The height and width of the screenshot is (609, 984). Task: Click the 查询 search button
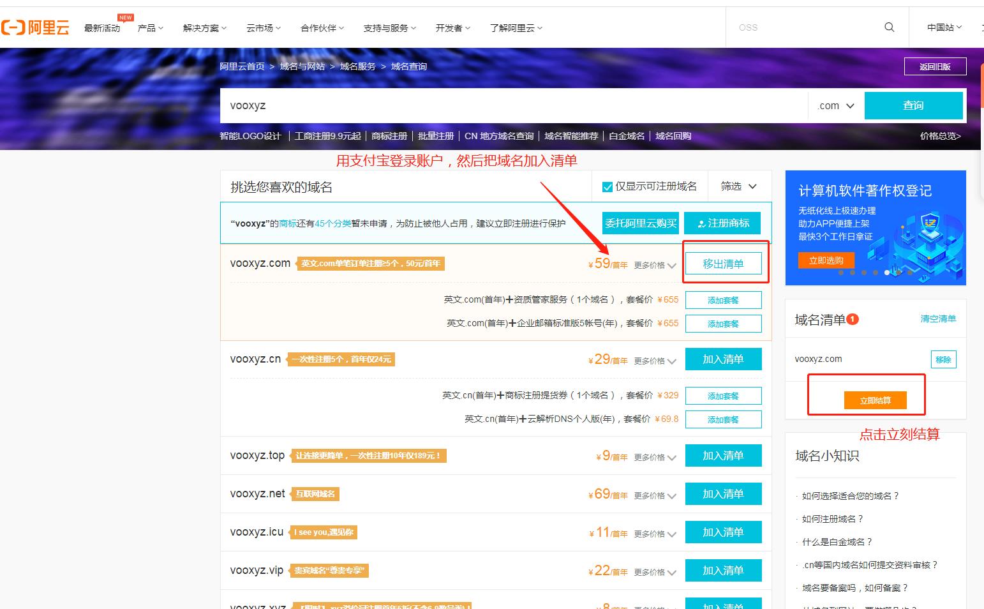point(913,105)
